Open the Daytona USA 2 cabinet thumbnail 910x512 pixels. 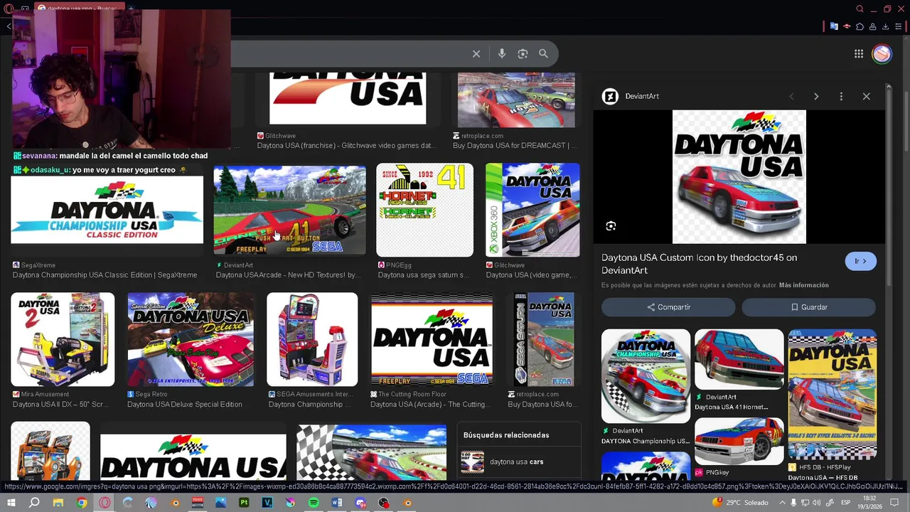click(x=63, y=339)
